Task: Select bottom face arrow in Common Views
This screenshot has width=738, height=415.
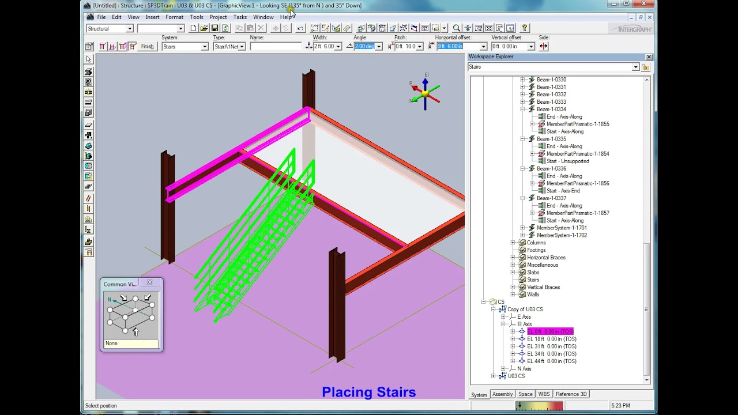Action: (135, 332)
